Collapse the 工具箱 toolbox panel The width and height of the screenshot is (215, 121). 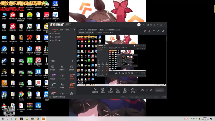(x=73, y=61)
